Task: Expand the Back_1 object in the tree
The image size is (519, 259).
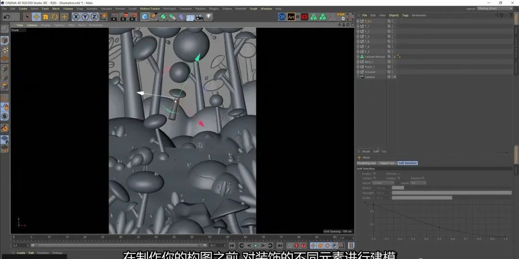Action: (358, 62)
